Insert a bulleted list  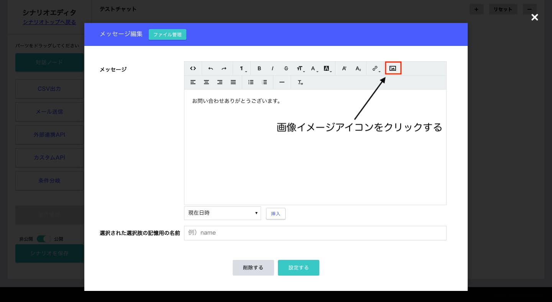coord(251,82)
